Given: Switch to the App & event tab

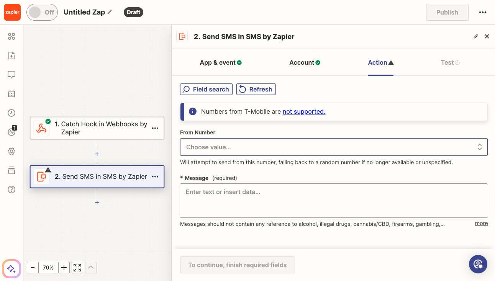Looking at the screenshot, I should click(x=221, y=62).
